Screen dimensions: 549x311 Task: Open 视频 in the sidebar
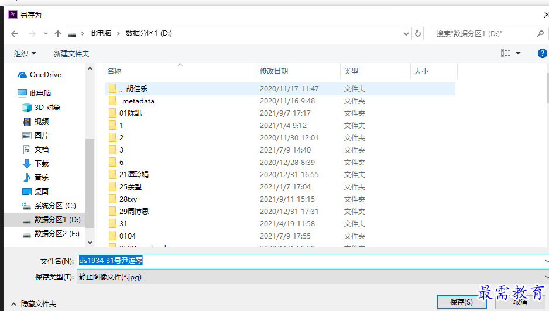click(36, 122)
